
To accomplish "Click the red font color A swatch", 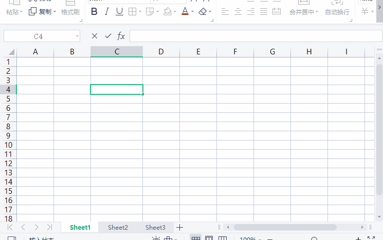I will pos(185,11).
